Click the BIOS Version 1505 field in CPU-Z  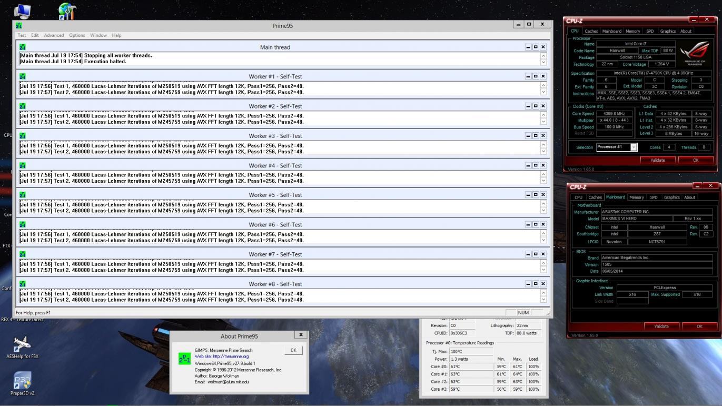656,264
